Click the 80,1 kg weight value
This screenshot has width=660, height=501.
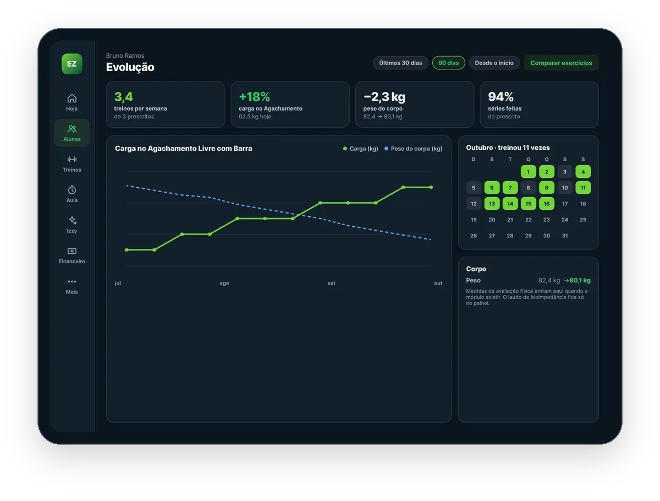pyautogui.click(x=580, y=280)
